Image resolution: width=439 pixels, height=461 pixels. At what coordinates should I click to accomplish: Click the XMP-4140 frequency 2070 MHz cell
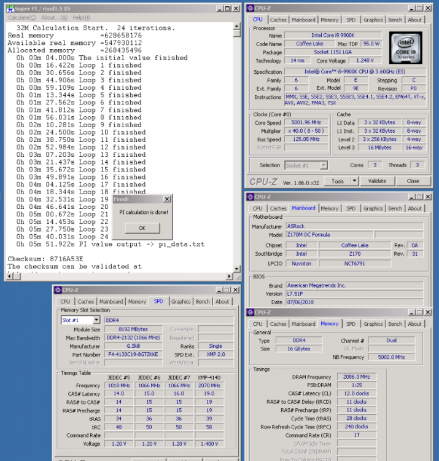pyautogui.click(x=209, y=385)
